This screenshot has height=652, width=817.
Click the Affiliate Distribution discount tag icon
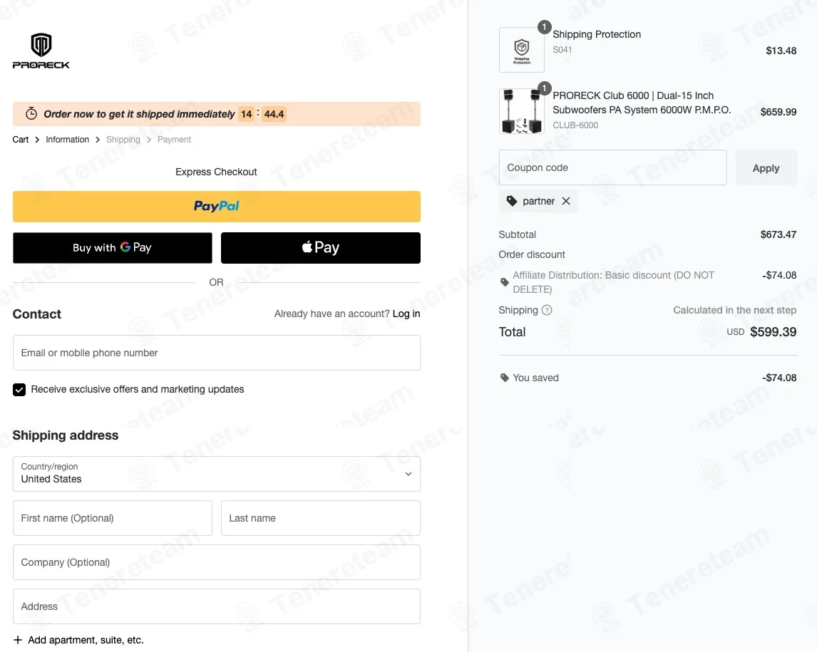505,282
